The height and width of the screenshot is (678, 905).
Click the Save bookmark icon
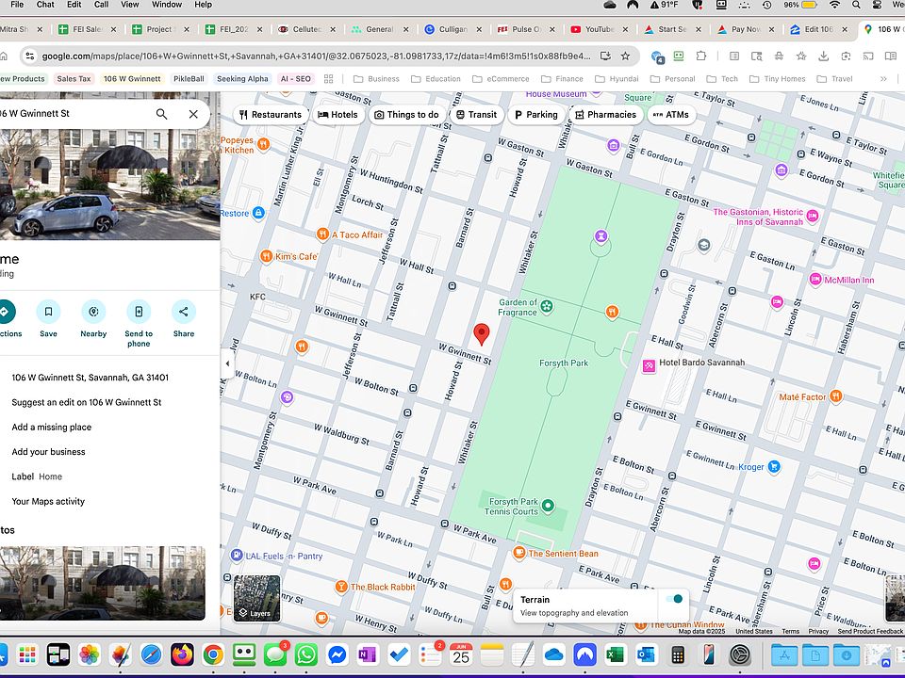click(48, 312)
